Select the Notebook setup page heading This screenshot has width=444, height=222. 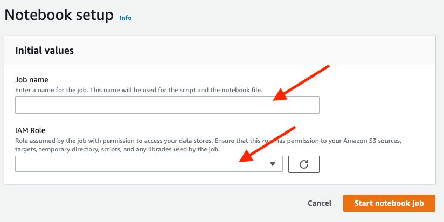(59, 15)
